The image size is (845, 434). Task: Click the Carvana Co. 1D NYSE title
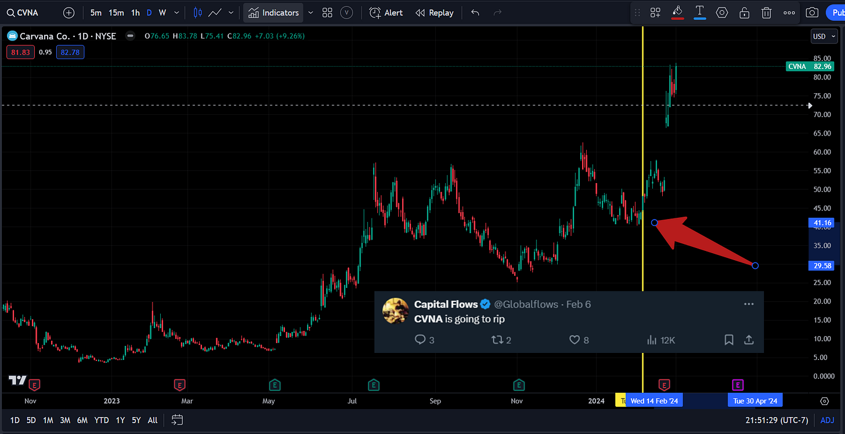(x=68, y=36)
